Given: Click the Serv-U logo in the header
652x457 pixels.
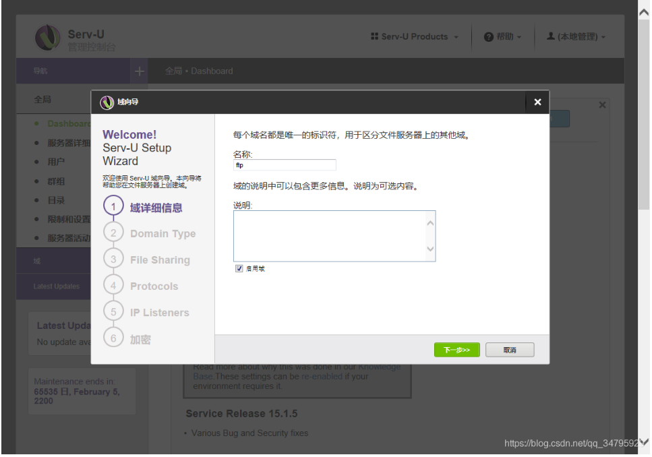Looking at the screenshot, I should point(48,38).
